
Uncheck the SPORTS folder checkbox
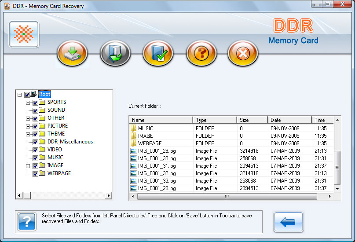[x=35, y=103]
